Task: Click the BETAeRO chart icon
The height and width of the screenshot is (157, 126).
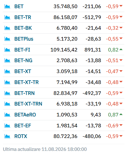Action: [7, 115]
